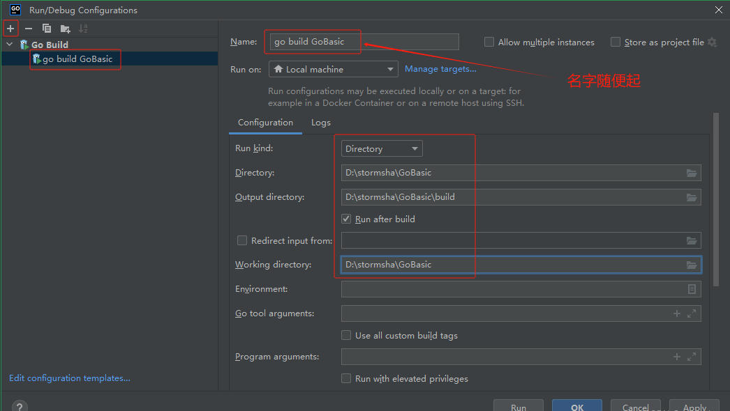Collapse the Go Build tree node

click(10, 45)
